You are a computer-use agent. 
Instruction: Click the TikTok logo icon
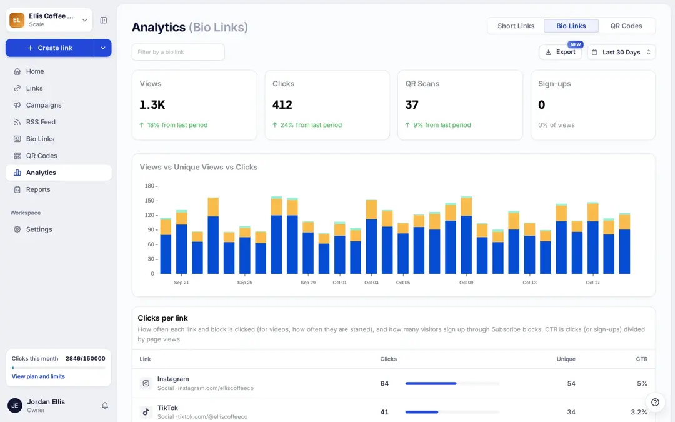[x=146, y=412]
